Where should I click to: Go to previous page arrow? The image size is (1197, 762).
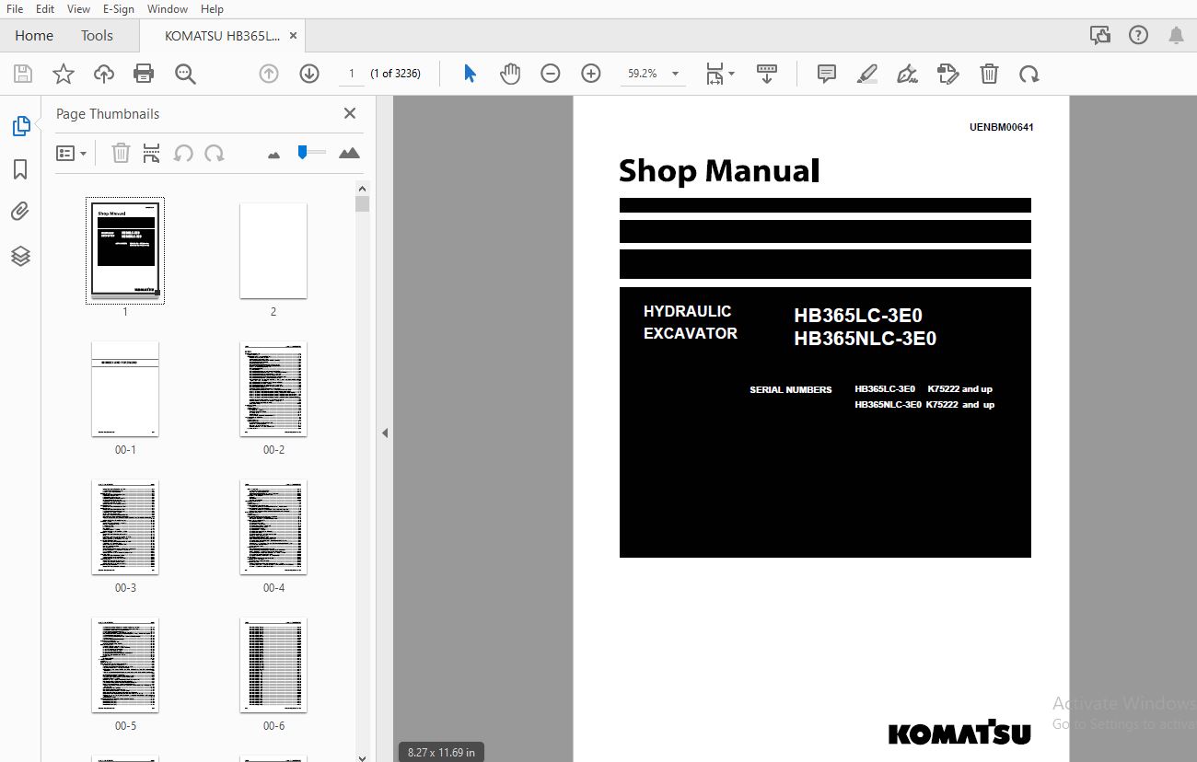pyautogui.click(x=269, y=74)
